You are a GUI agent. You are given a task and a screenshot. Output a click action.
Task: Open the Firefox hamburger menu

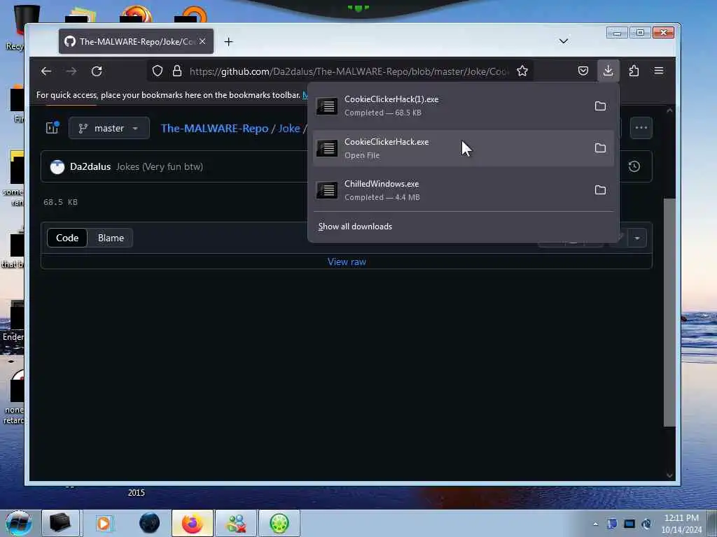pos(659,71)
